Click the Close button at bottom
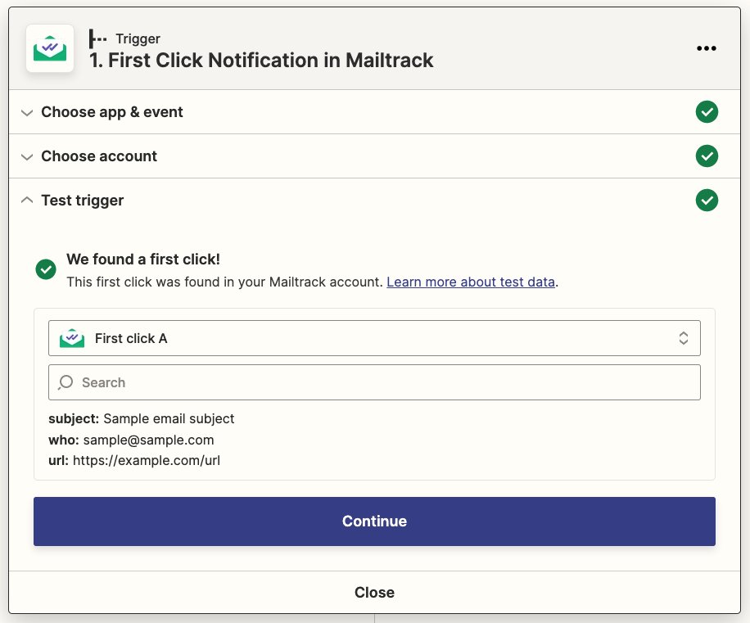 tap(374, 592)
